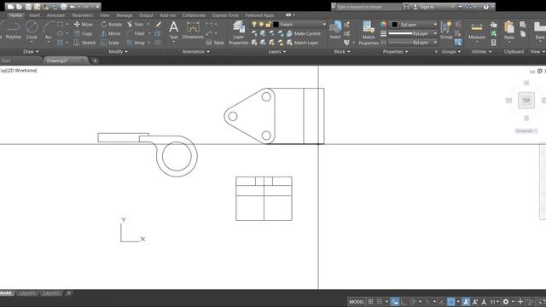Open the Insert ribbon tab
546x307 pixels.
(x=34, y=15)
